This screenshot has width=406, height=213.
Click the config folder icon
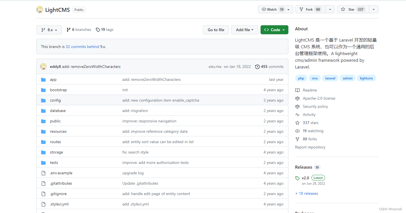point(43,100)
